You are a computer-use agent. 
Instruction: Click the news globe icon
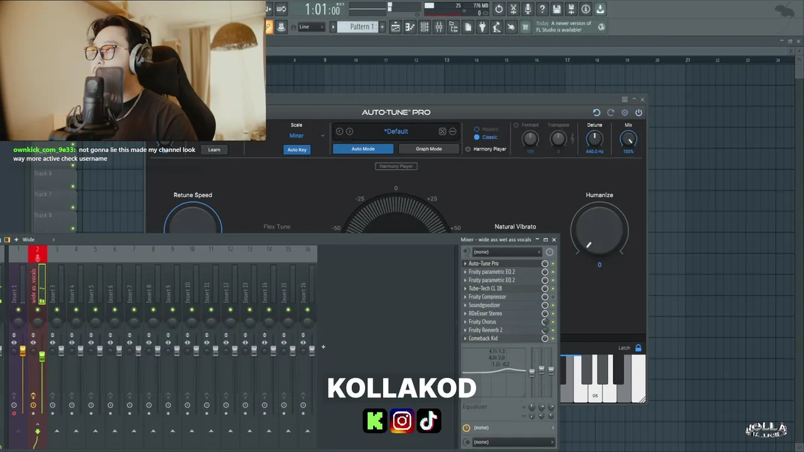[601, 26]
